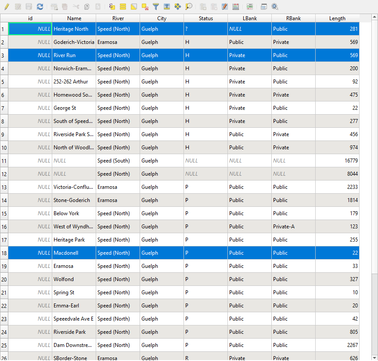Toggle move selection to top
Screen dimensions: 378x361
click(x=167, y=7)
